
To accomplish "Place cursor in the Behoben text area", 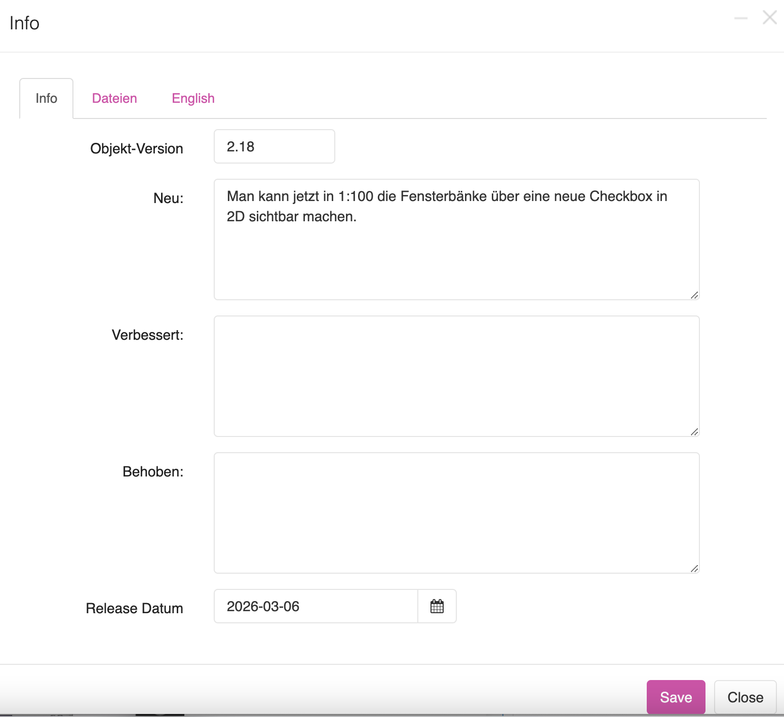I will pos(456,513).
